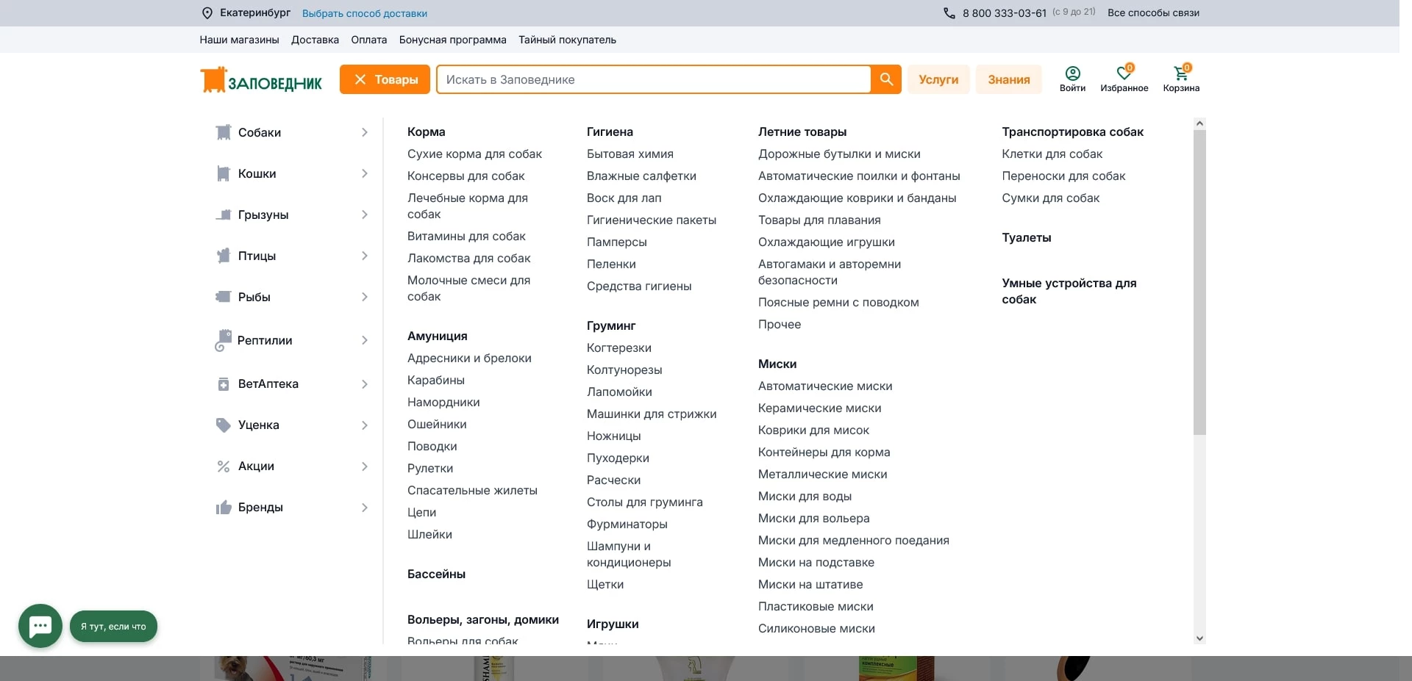Open favorites via the heart icon (Избранное)
The height and width of the screenshot is (681, 1412).
(1124, 73)
